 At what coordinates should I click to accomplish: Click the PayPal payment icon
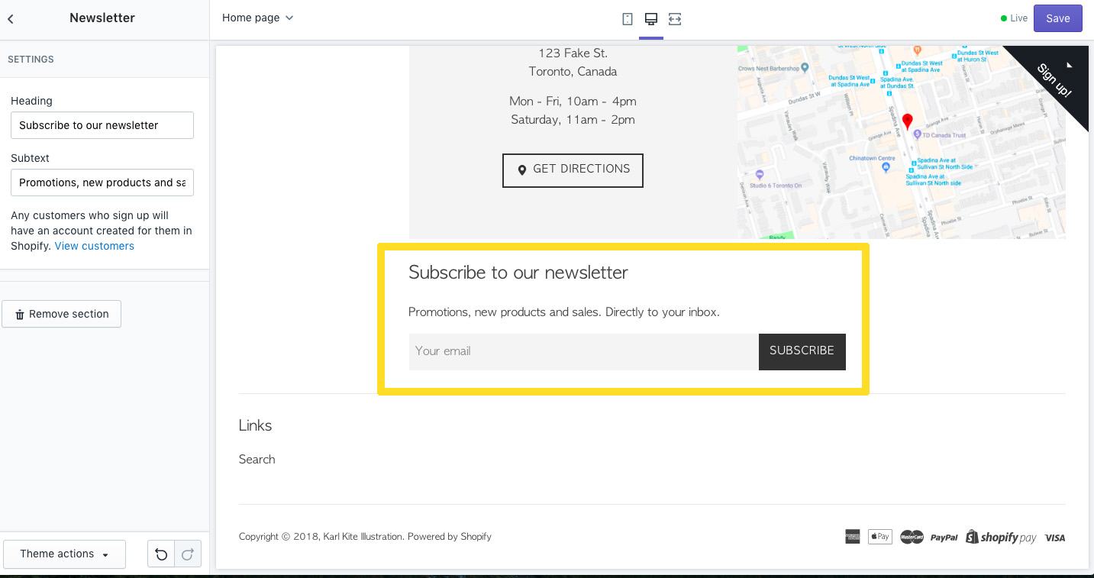pos(944,537)
